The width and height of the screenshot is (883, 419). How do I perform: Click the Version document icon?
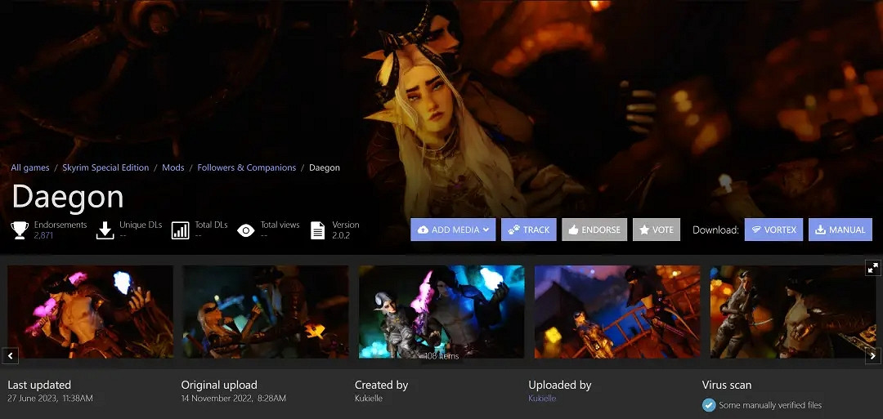[318, 230]
